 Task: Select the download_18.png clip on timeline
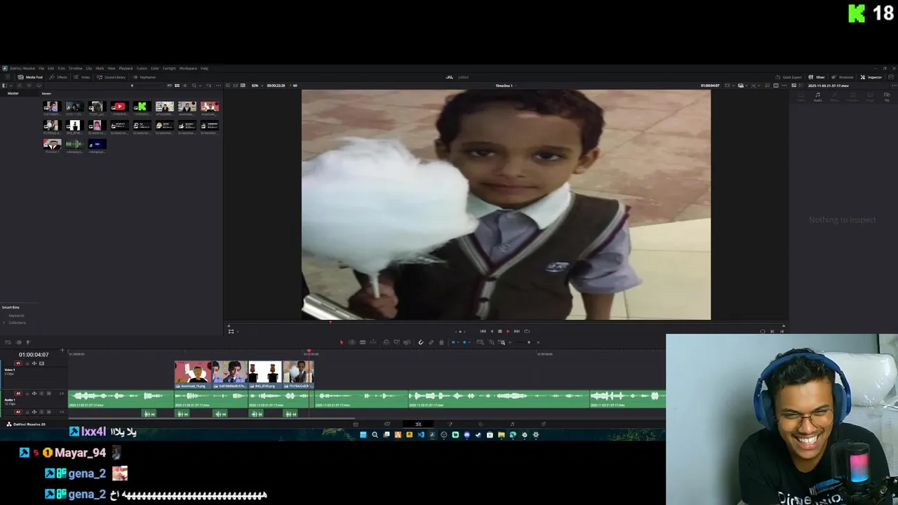pyautogui.click(x=193, y=375)
